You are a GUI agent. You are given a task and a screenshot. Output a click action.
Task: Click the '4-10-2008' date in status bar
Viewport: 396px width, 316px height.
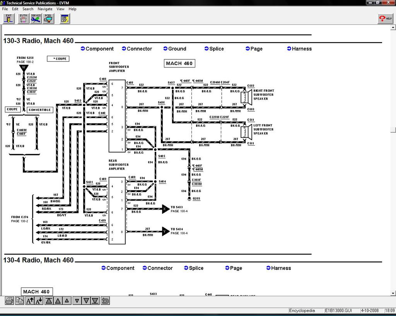369,311
